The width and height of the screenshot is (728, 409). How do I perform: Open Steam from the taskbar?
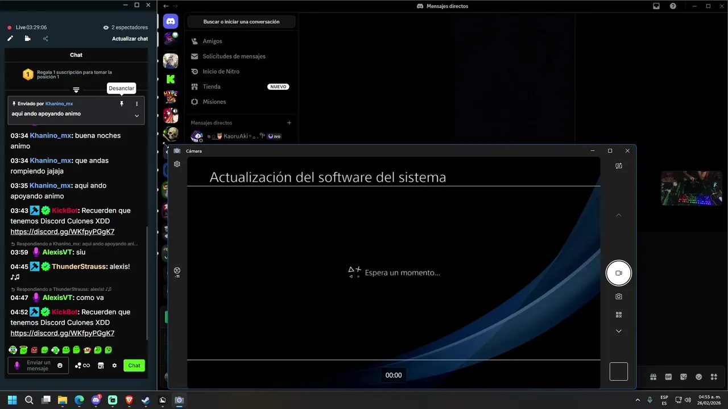(x=146, y=400)
